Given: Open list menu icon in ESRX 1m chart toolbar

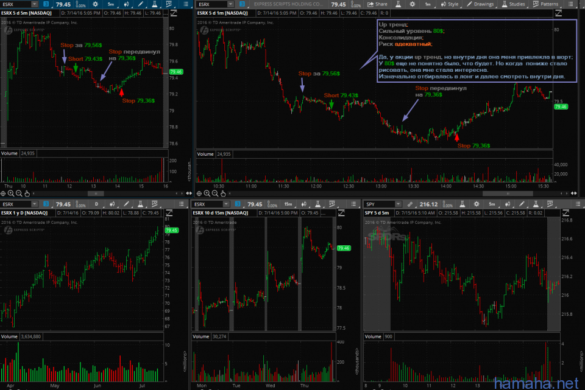Looking at the screenshot, I should point(571,4).
